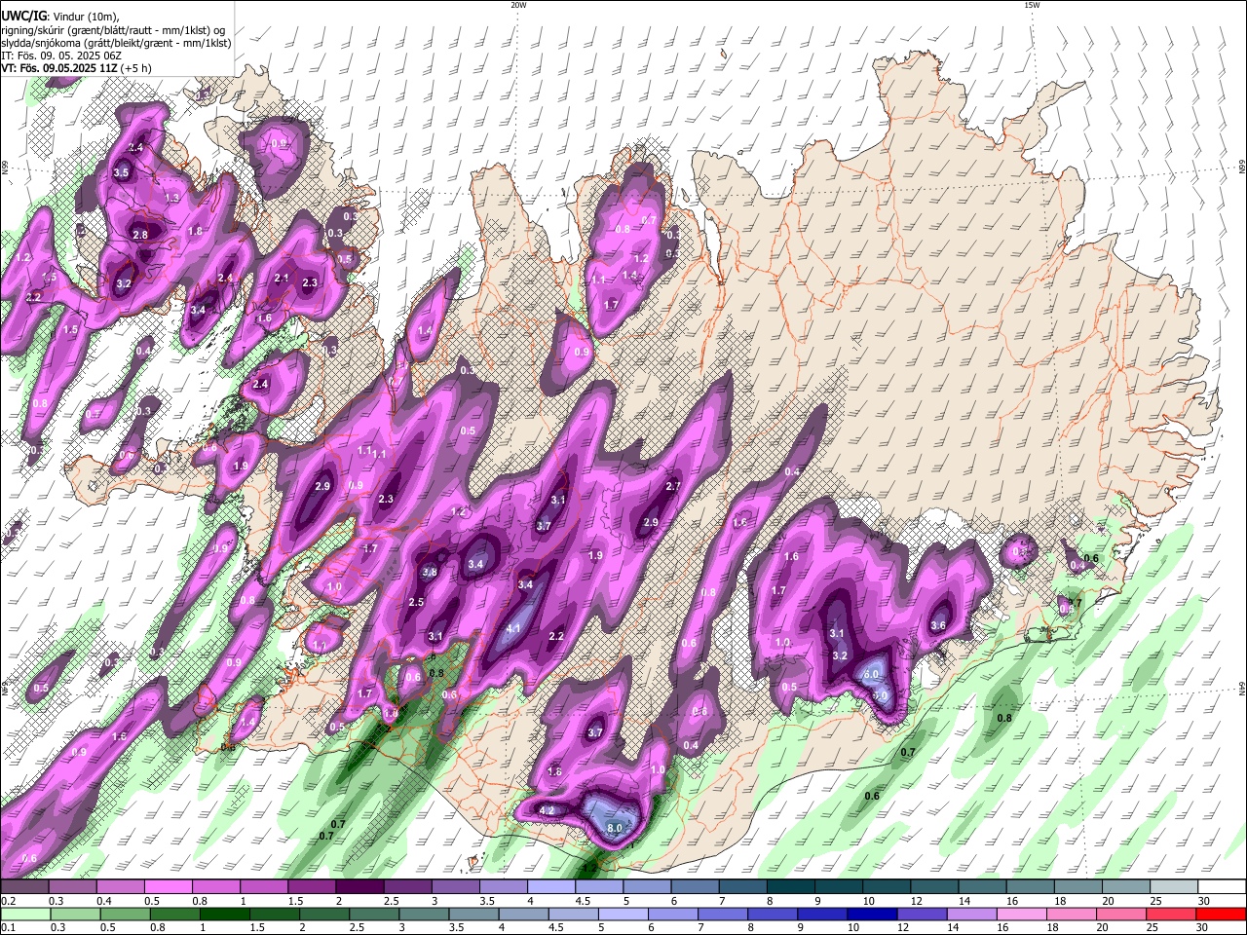Click the darkest purple swatch after 2 on snow scale
The image size is (1247, 935).
359,887
